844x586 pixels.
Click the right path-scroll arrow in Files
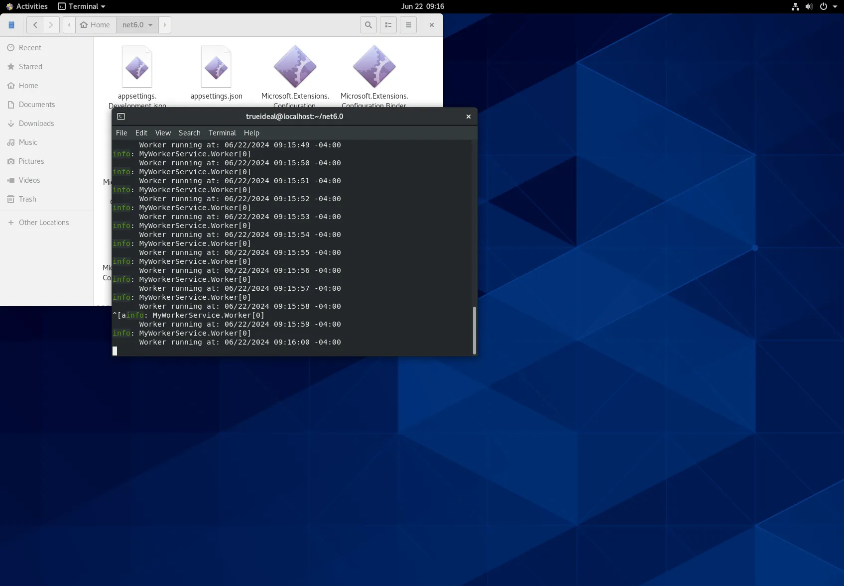165,25
